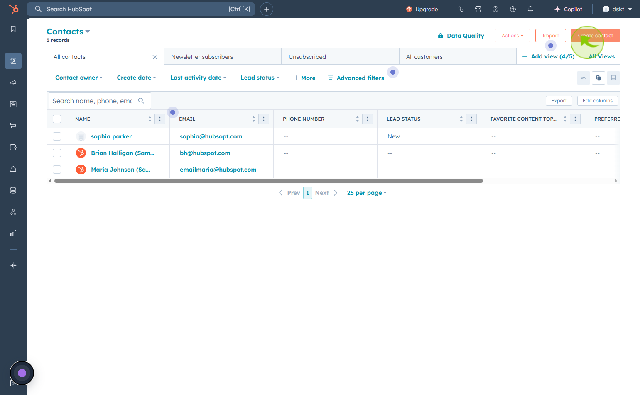Sort by the FAVORITE CONTENT TOP column arrows
The height and width of the screenshot is (395, 640).
(x=565, y=119)
